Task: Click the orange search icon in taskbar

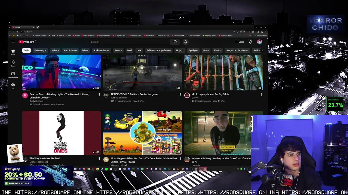Action: (178, 169)
